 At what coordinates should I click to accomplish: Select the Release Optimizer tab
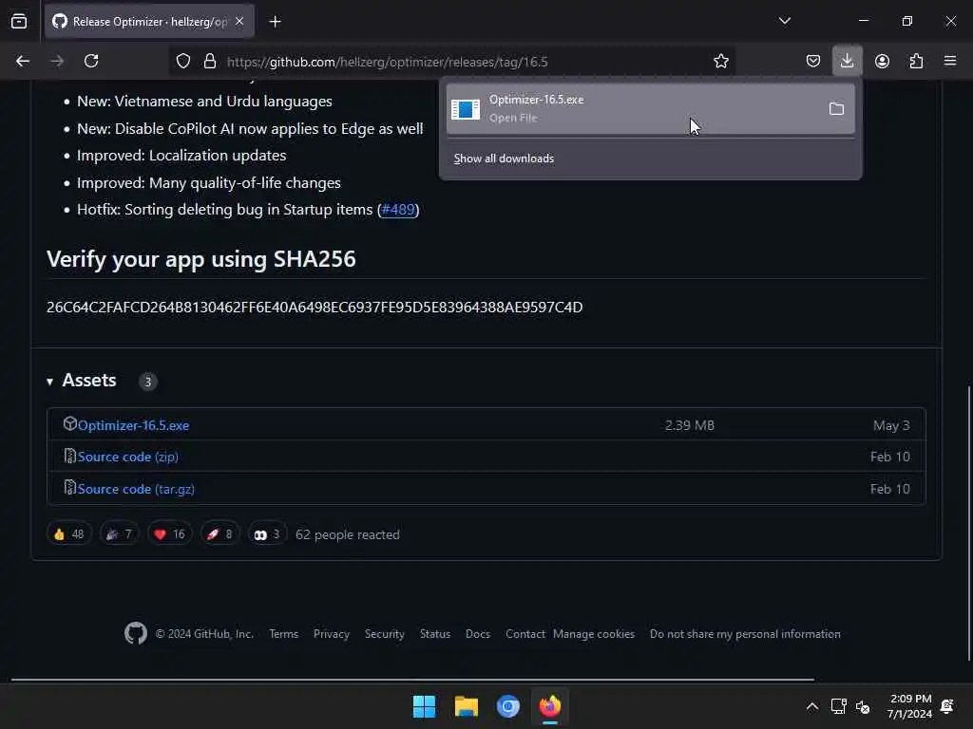point(149,22)
